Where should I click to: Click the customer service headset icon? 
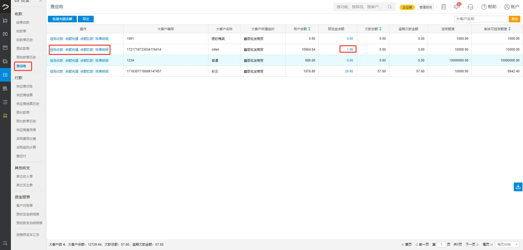(x=470, y=7)
